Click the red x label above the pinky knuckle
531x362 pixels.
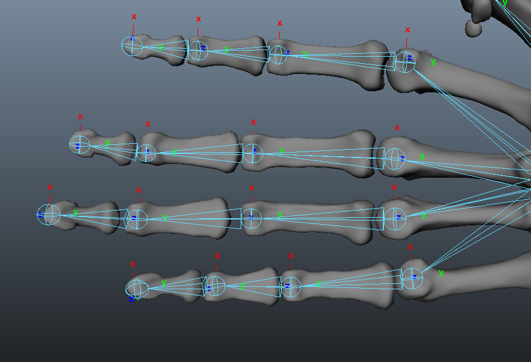[x=410, y=246]
